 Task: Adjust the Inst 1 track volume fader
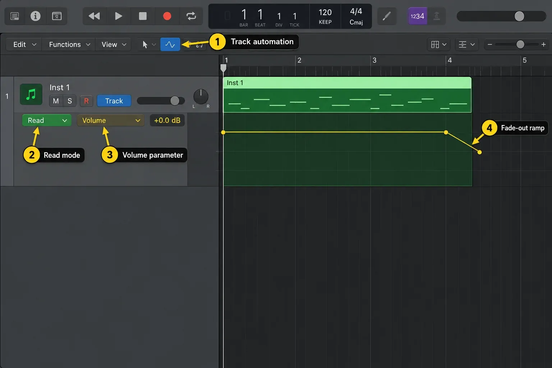coord(175,101)
